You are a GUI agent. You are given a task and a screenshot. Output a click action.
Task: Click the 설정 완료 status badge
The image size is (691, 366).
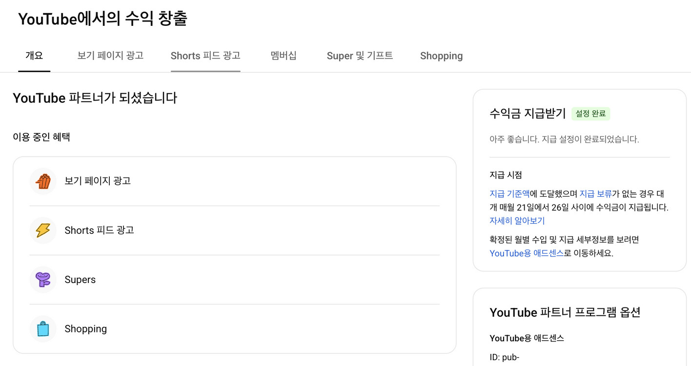pyautogui.click(x=590, y=114)
